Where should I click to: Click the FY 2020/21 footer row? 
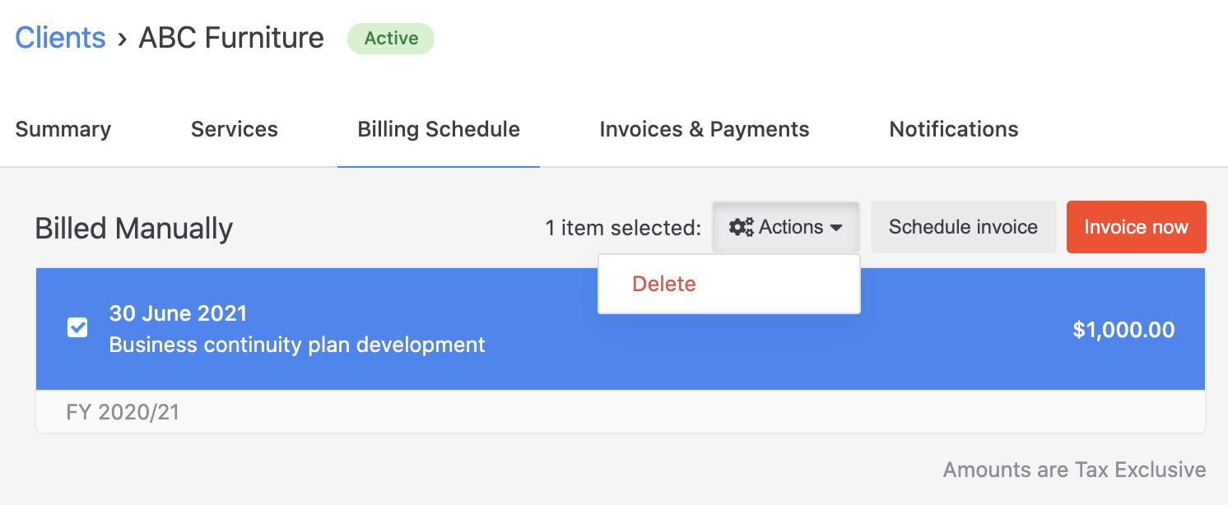pyautogui.click(x=123, y=411)
